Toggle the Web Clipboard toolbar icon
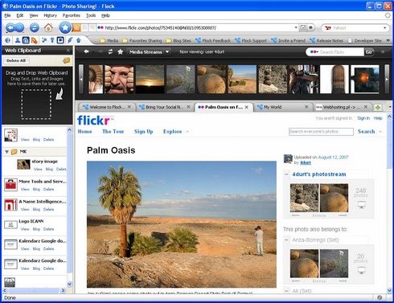Screen dimensions: 394x303 coord(60,40)
